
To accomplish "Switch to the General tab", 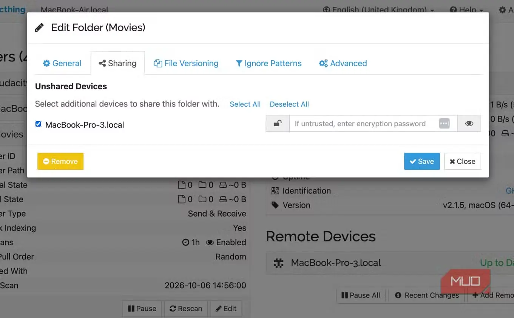I will click(x=62, y=63).
